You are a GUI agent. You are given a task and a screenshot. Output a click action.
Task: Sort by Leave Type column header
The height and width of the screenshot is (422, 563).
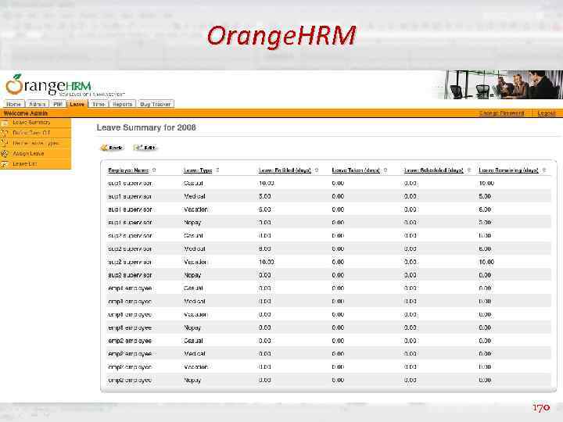tap(198, 170)
